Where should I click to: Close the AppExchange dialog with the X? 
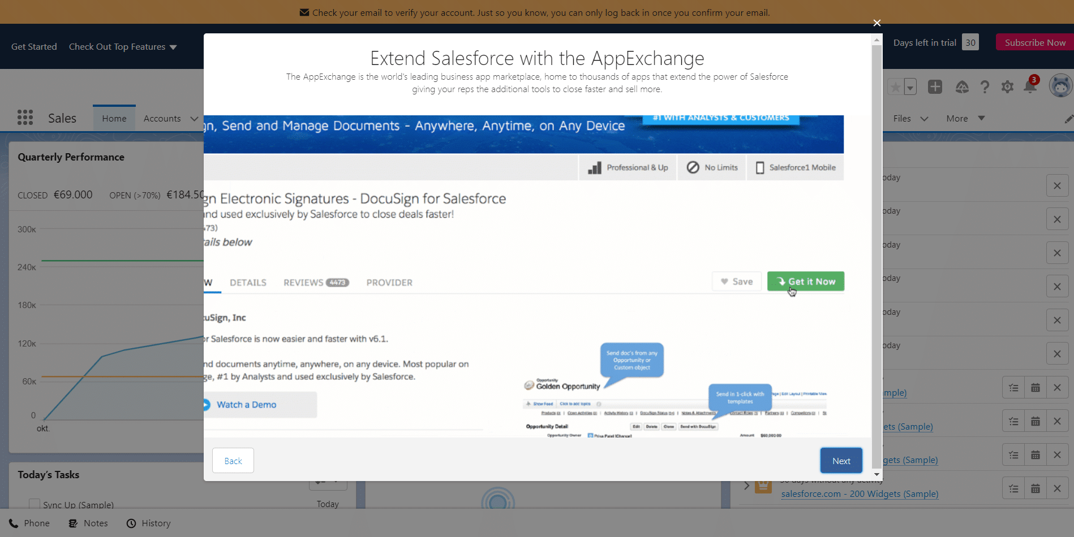(x=877, y=23)
